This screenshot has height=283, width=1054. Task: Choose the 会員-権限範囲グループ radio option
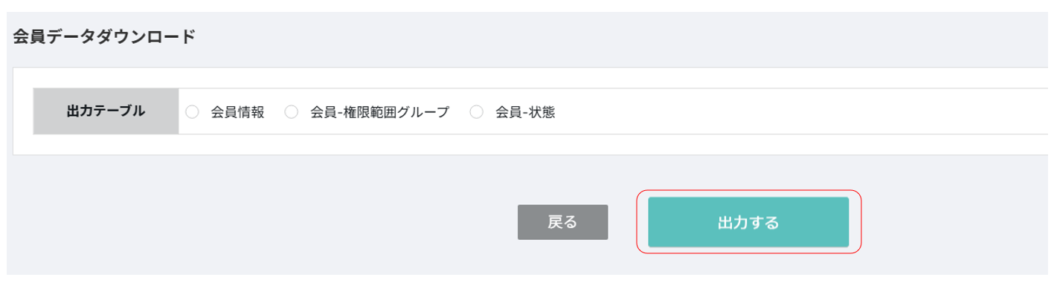click(292, 112)
